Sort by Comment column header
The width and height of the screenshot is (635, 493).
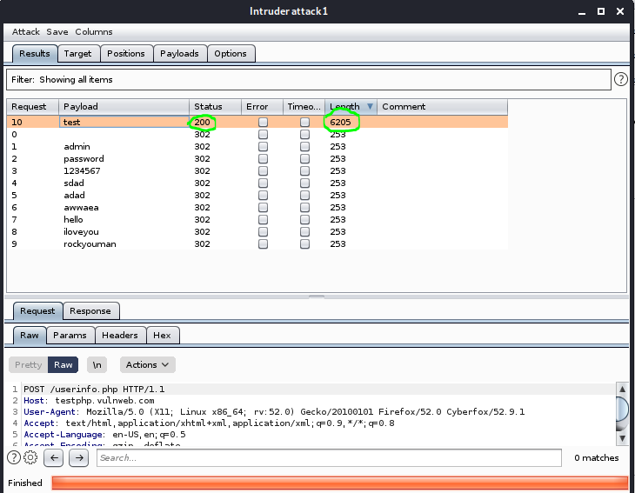442,106
